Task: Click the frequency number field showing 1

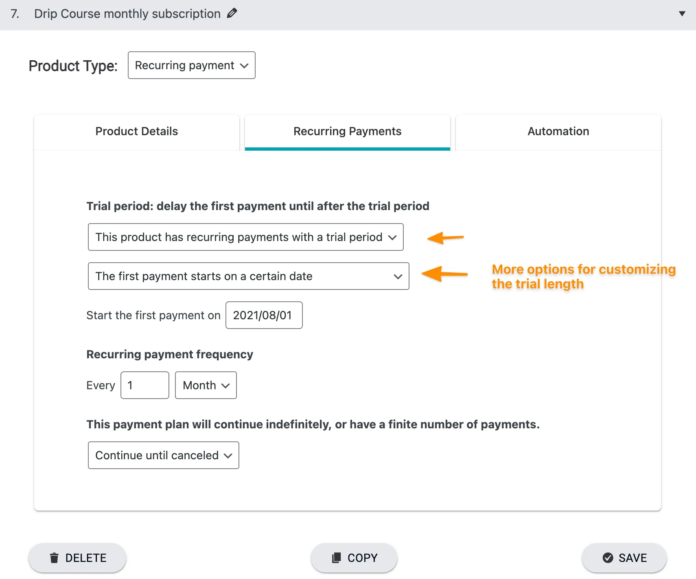Action: 144,385
